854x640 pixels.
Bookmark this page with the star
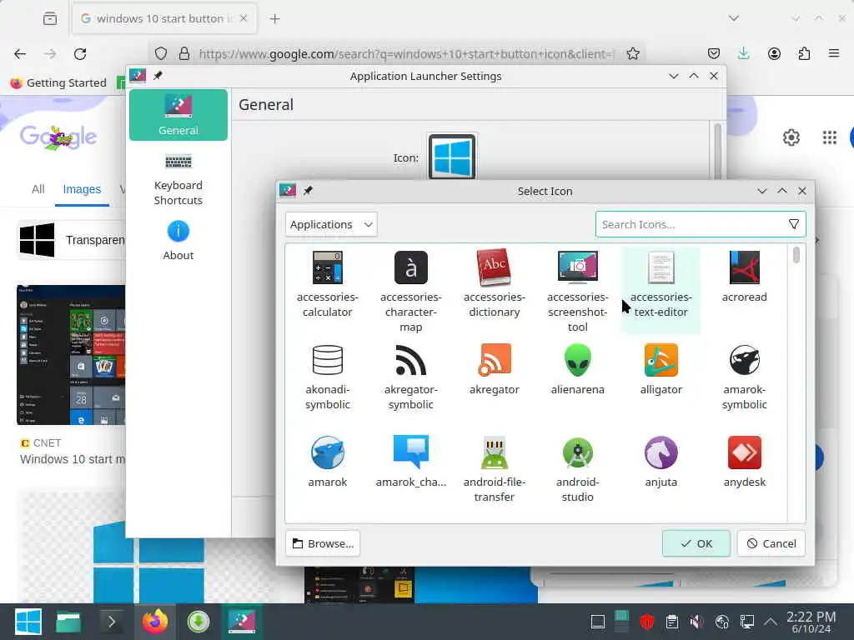tap(632, 53)
